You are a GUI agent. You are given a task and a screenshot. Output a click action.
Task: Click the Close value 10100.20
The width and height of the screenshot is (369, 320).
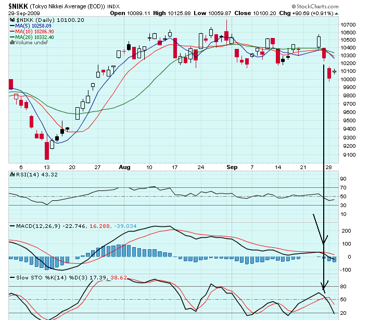[x=264, y=14]
